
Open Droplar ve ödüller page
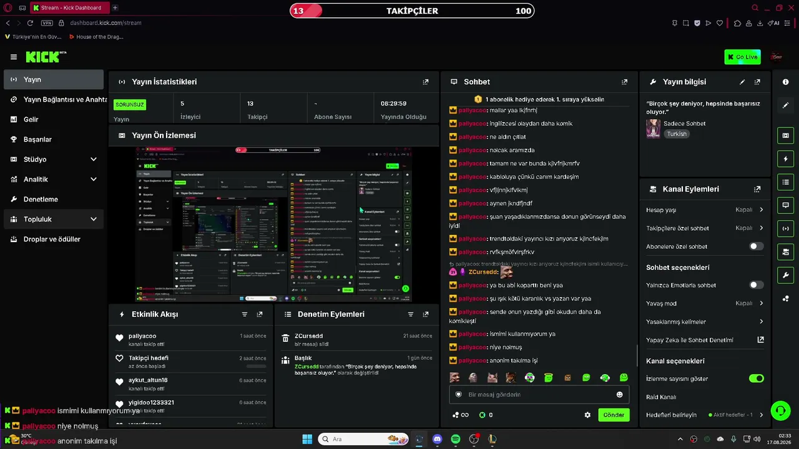click(x=54, y=239)
